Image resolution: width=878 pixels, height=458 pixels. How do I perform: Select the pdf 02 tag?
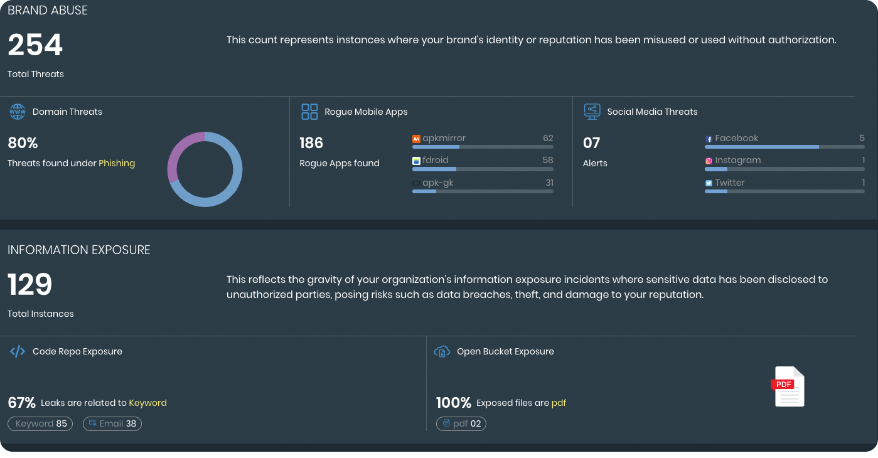tap(461, 423)
